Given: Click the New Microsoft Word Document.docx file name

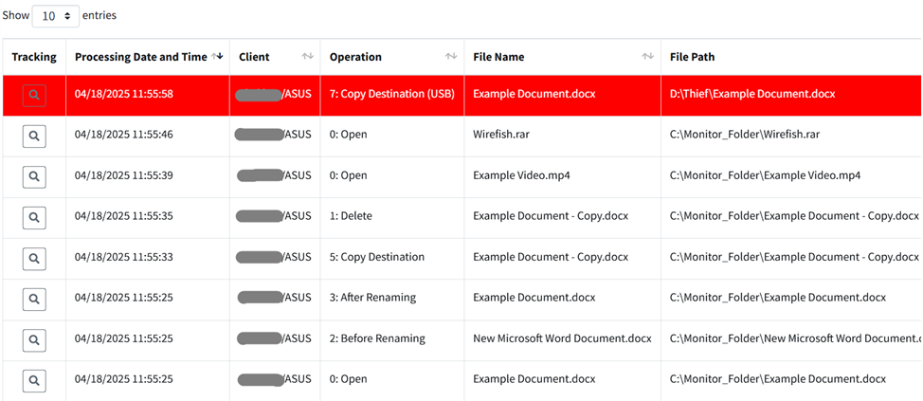Looking at the screenshot, I should (x=562, y=338).
